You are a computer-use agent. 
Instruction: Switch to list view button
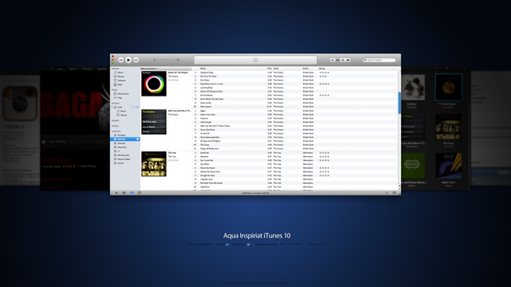tap(332, 60)
